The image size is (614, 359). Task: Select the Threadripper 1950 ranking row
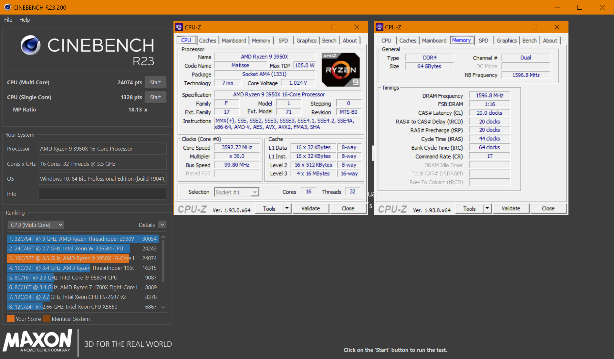click(83, 268)
